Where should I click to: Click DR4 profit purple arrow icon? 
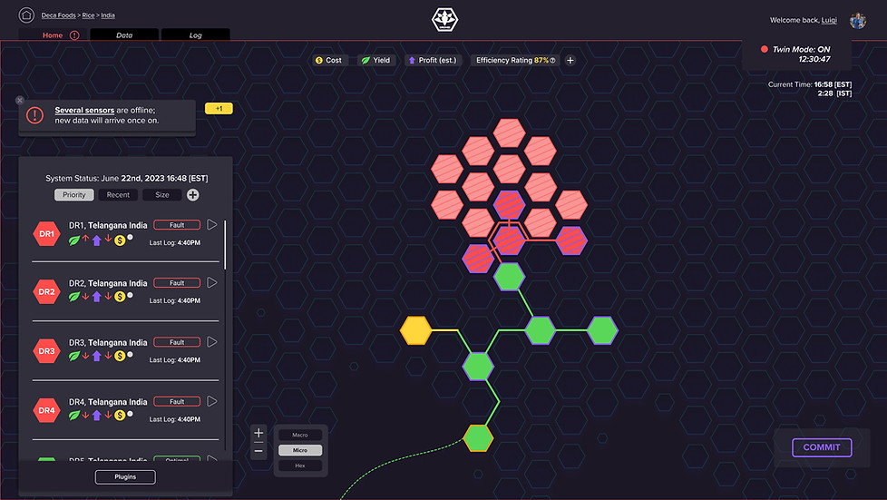pos(97,415)
